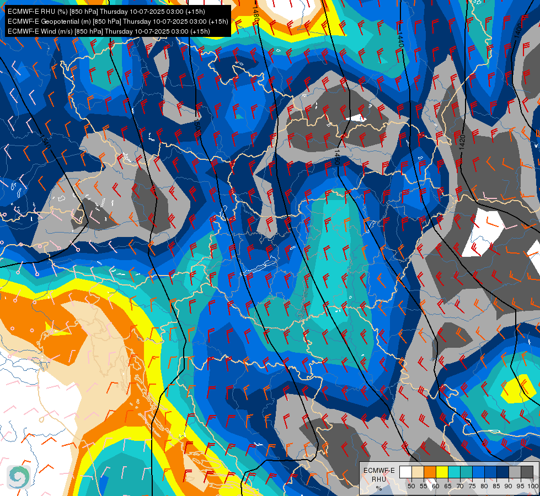Click the legend title ECMWF-E RHU %

click(379, 479)
